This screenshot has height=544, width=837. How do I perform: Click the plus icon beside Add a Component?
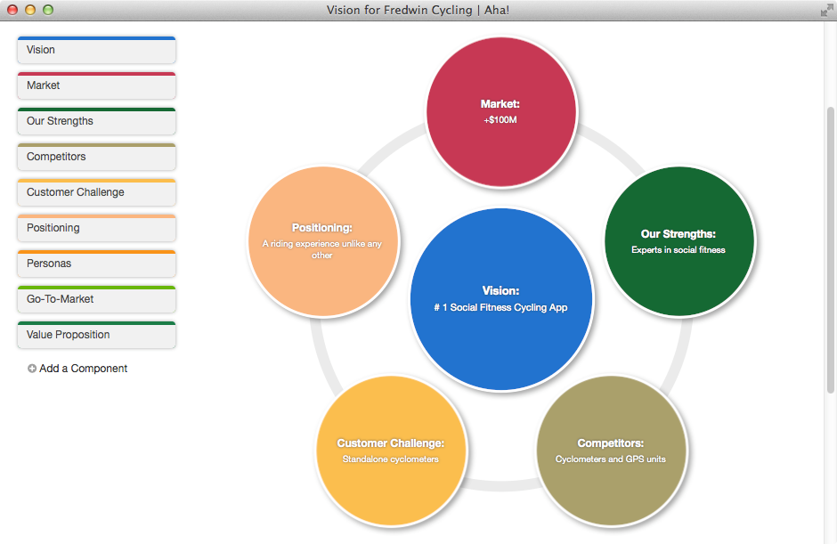pyautogui.click(x=31, y=368)
